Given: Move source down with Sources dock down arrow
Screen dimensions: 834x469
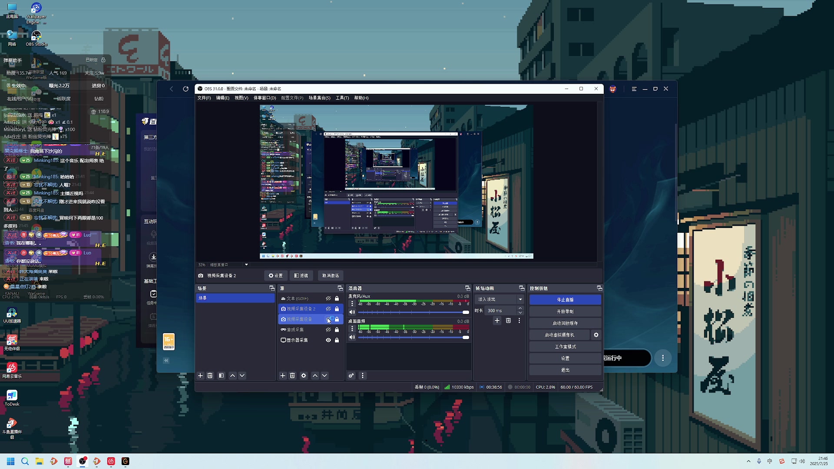Looking at the screenshot, I should coord(324,376).
